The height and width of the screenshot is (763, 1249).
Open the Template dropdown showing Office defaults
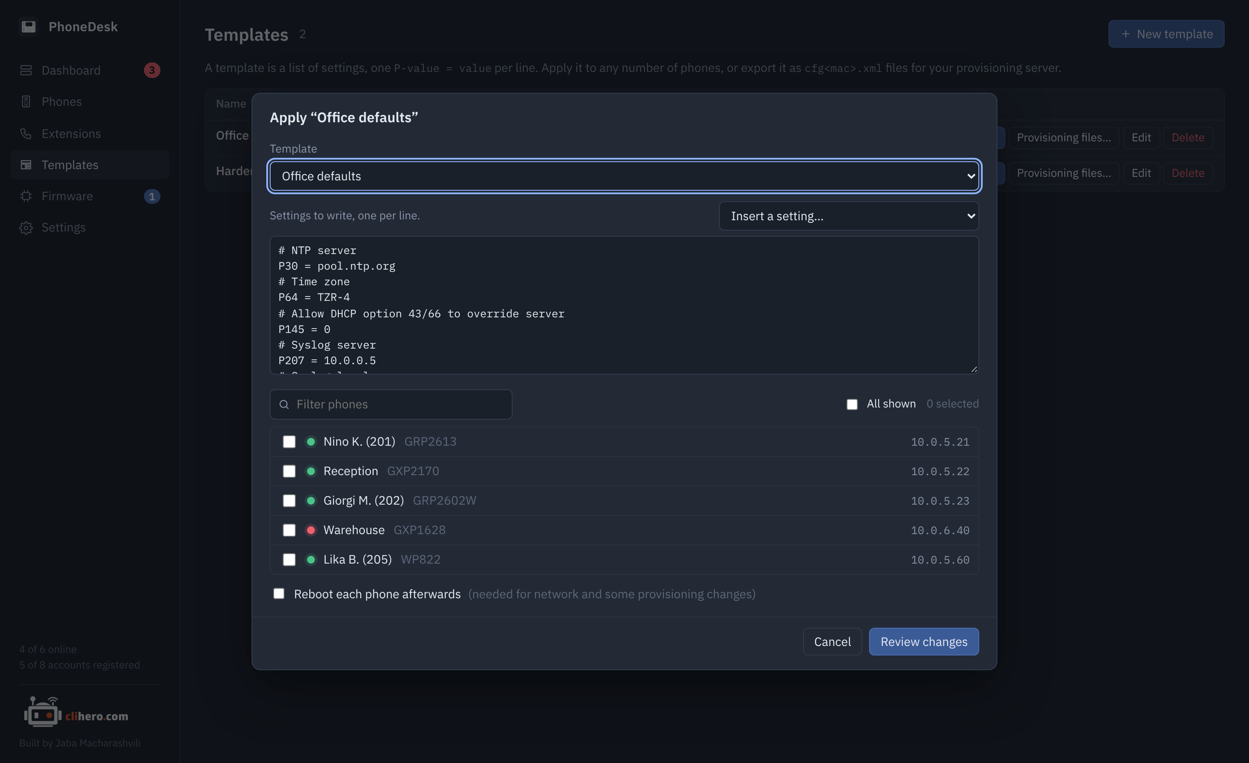[x=624, y=176]
